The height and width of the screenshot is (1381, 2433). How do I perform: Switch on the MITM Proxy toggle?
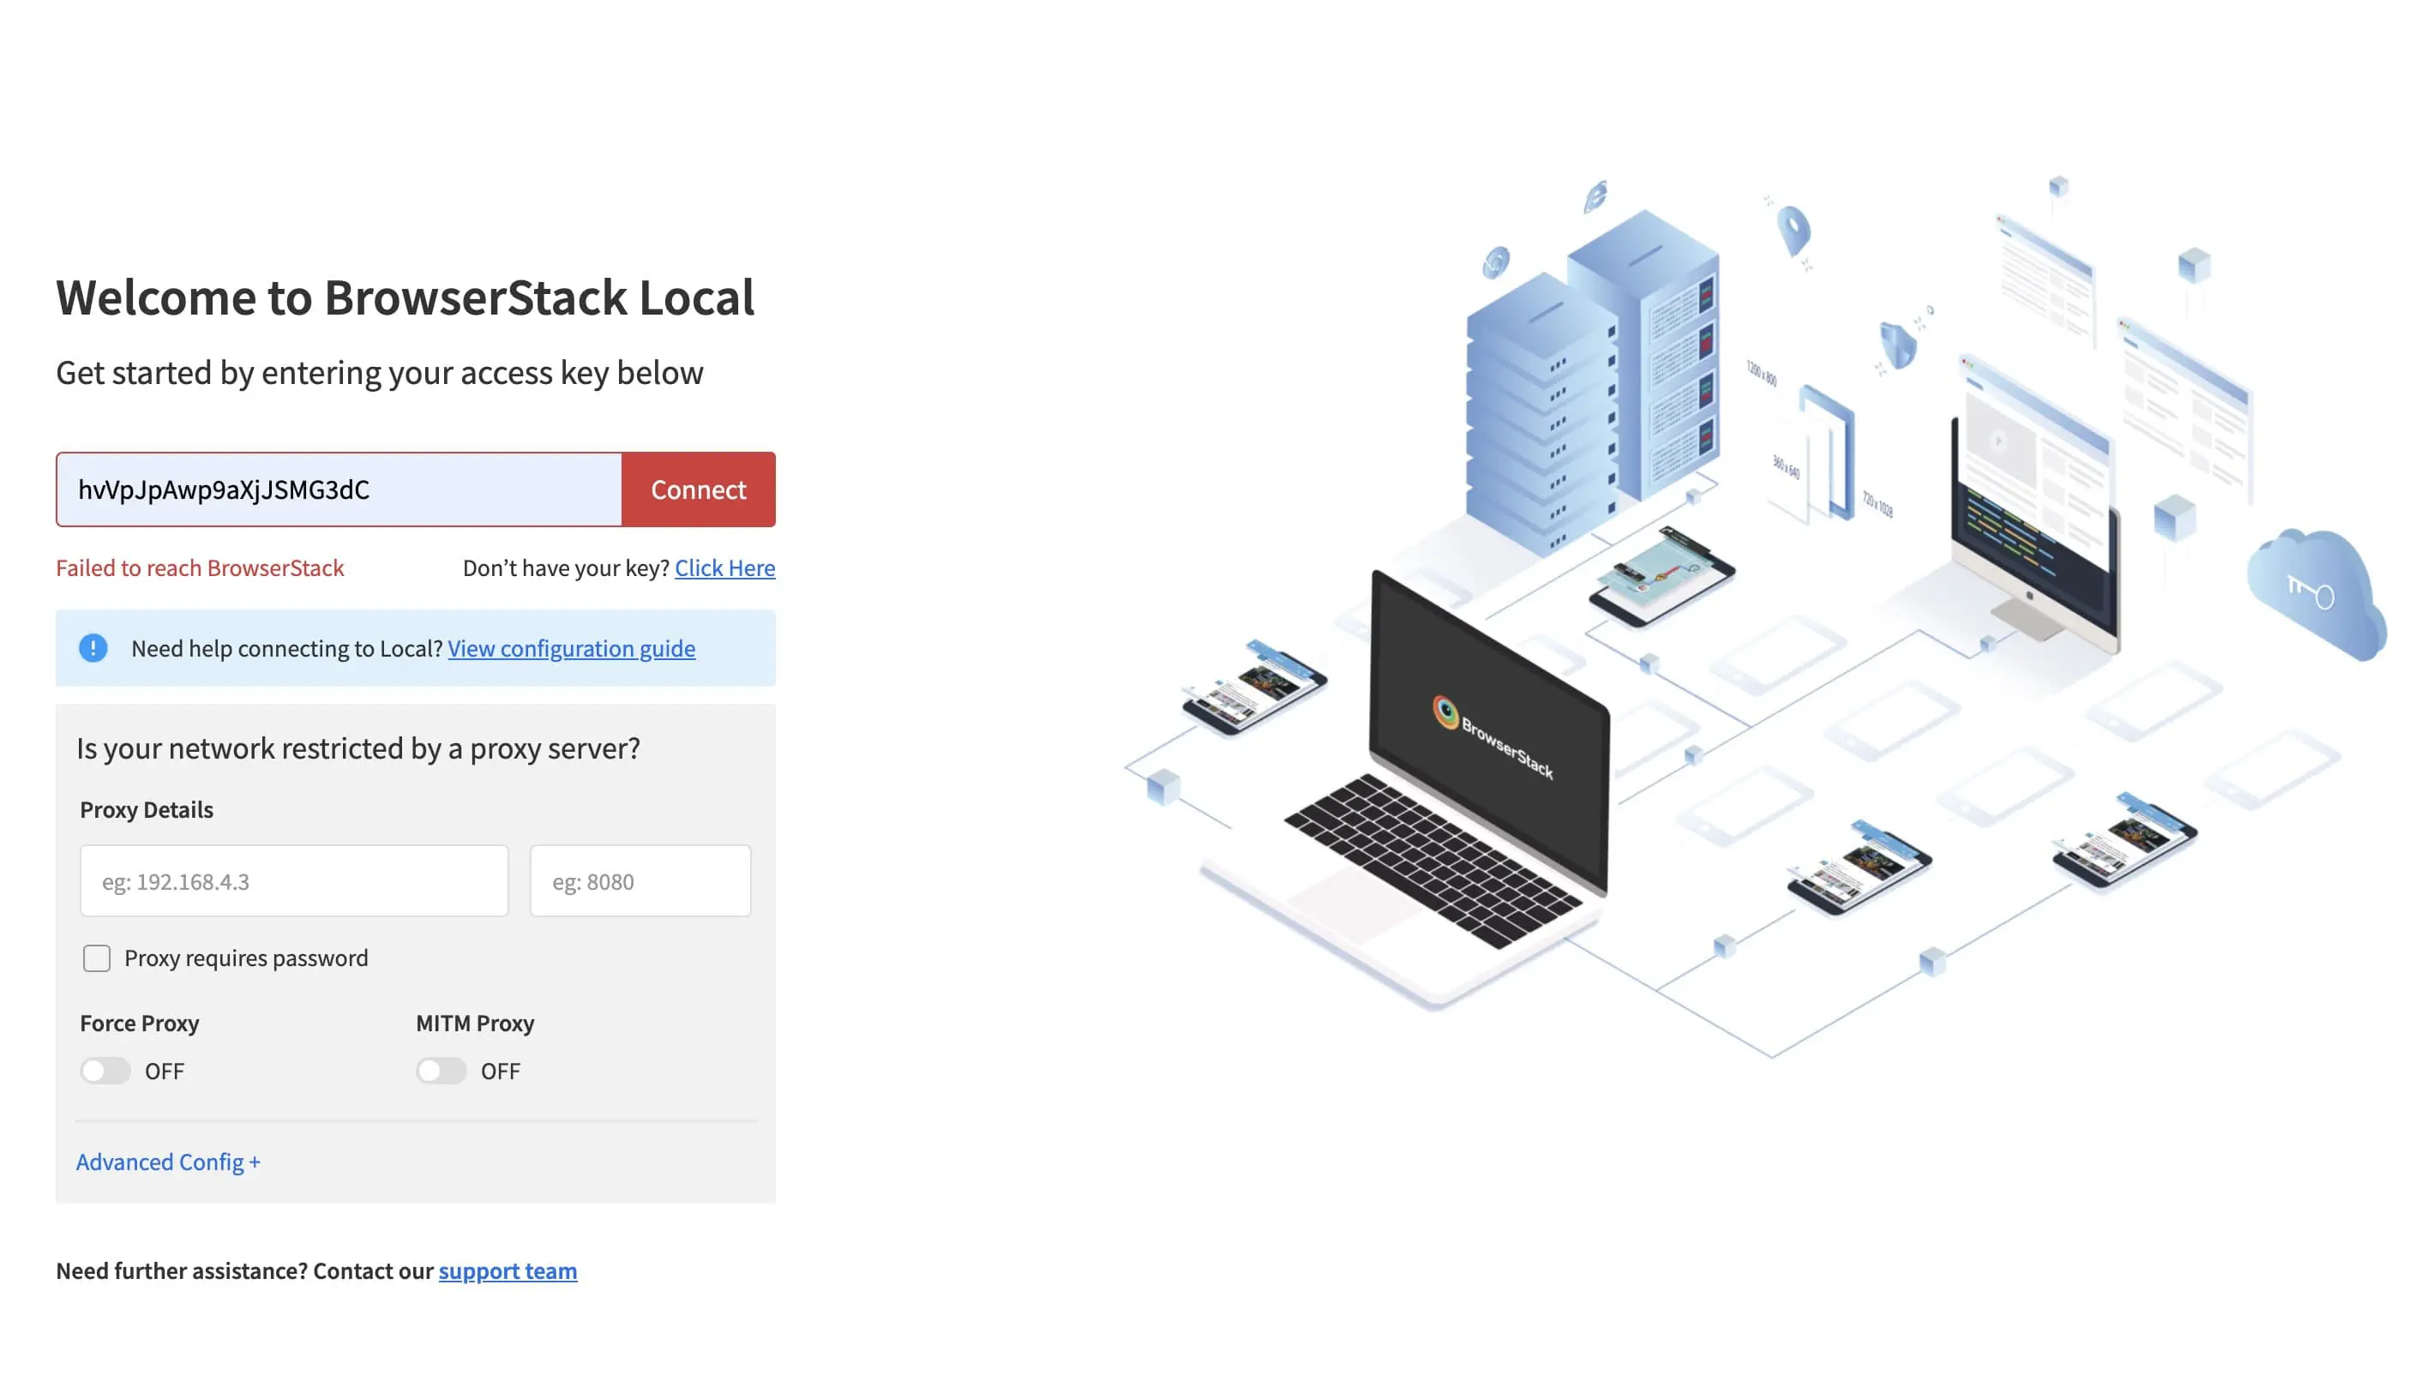pos(441,1071)
